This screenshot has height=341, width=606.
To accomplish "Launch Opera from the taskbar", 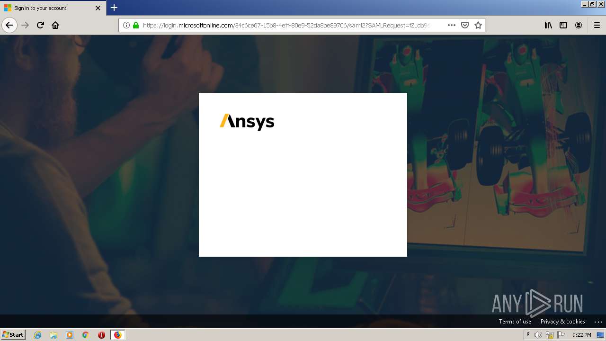I will 101,335.
